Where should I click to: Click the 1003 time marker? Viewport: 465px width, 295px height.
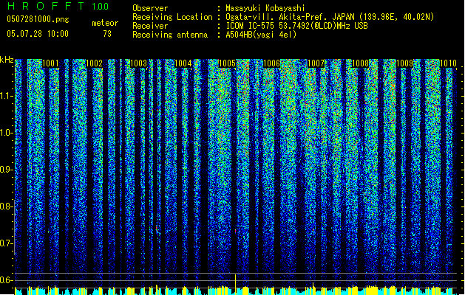point(139,63)
